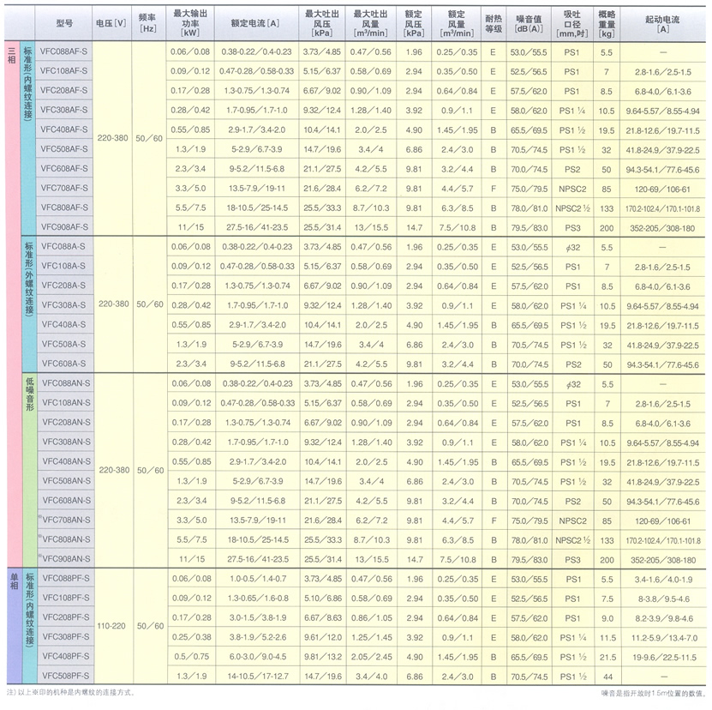Select model cell VFC708AN-S
Viewport: 712px width, 710px height.
pyautogui.click(x=66, y=520)
